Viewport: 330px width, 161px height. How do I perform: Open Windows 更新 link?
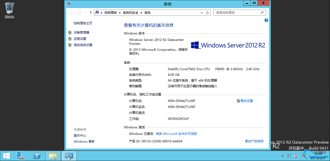[x=84, y=142]
